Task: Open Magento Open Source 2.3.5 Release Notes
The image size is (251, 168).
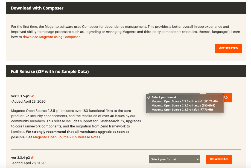Action: 67,137
